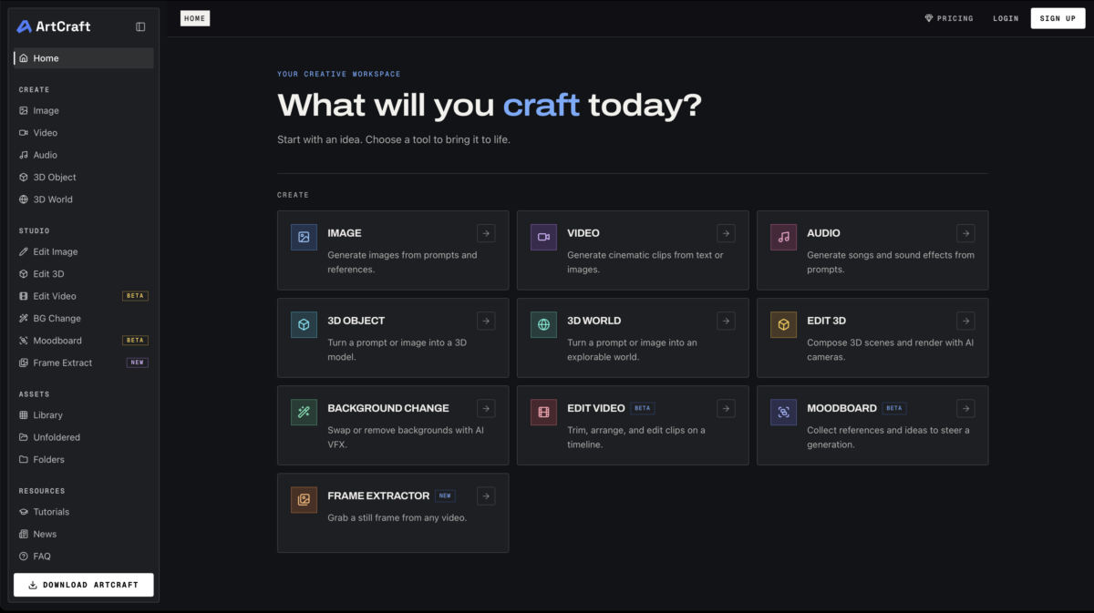The width and height of the screenshot is (1094, 613).
Task: Click the 3D WORLD card globe icon
Action: click(x=544, y=324)
